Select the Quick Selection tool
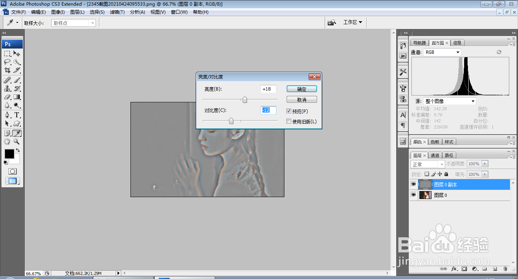The width and height of the screenshot is (518, 279). click(17, 62)
